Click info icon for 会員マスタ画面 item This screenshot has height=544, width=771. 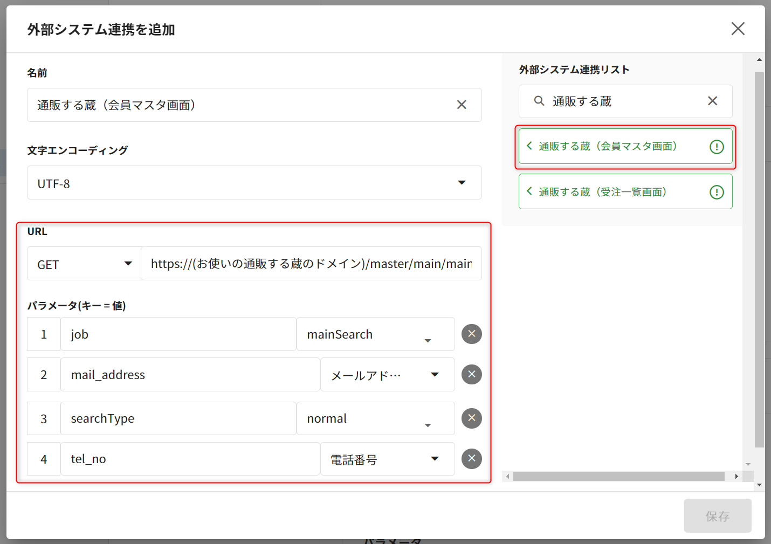tap(717, 147)
